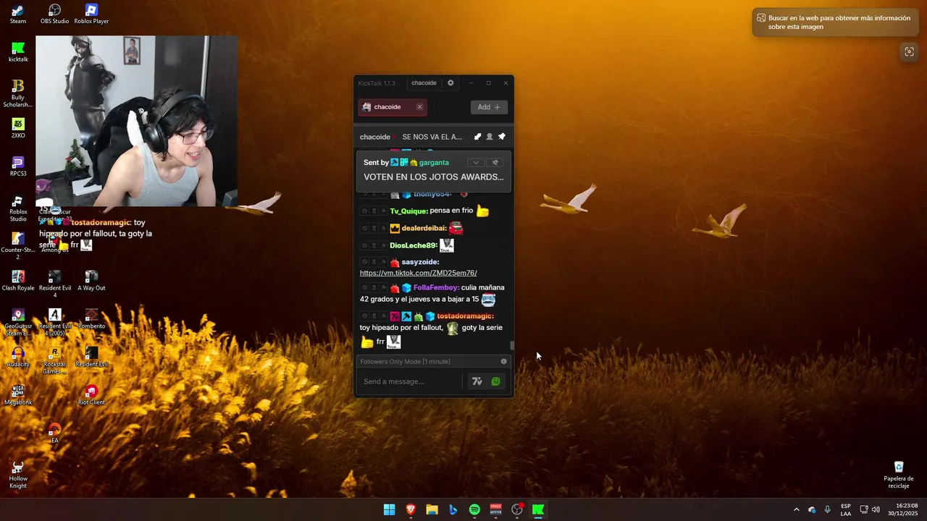Open Megabonk desktop shortcut
Image resolution: width=927 pixels, height=521 pixels.
[x=18, y=395]
